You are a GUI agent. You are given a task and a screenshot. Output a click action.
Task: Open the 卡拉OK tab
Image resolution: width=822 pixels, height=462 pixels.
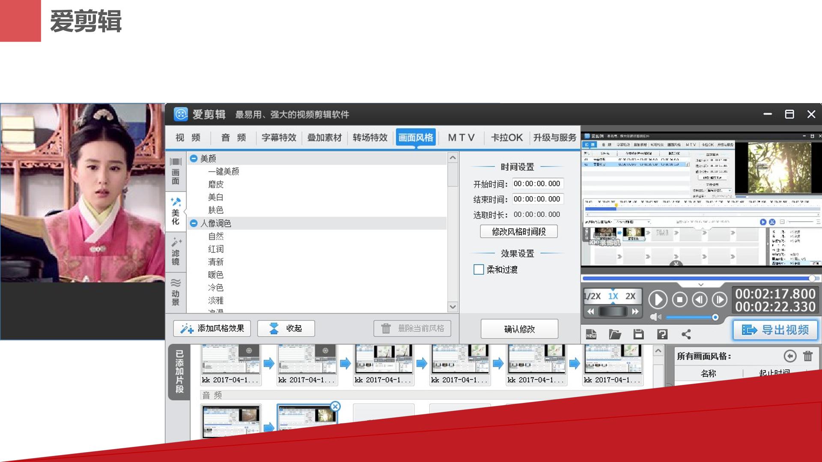click(506, 138)
